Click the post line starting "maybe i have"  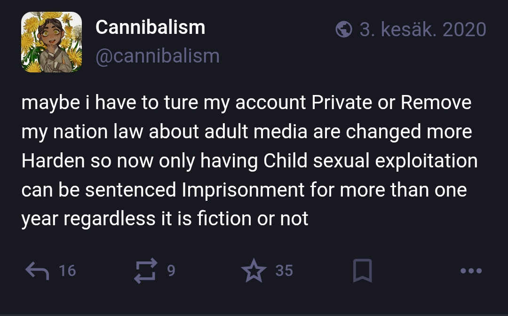click(246, 103)
